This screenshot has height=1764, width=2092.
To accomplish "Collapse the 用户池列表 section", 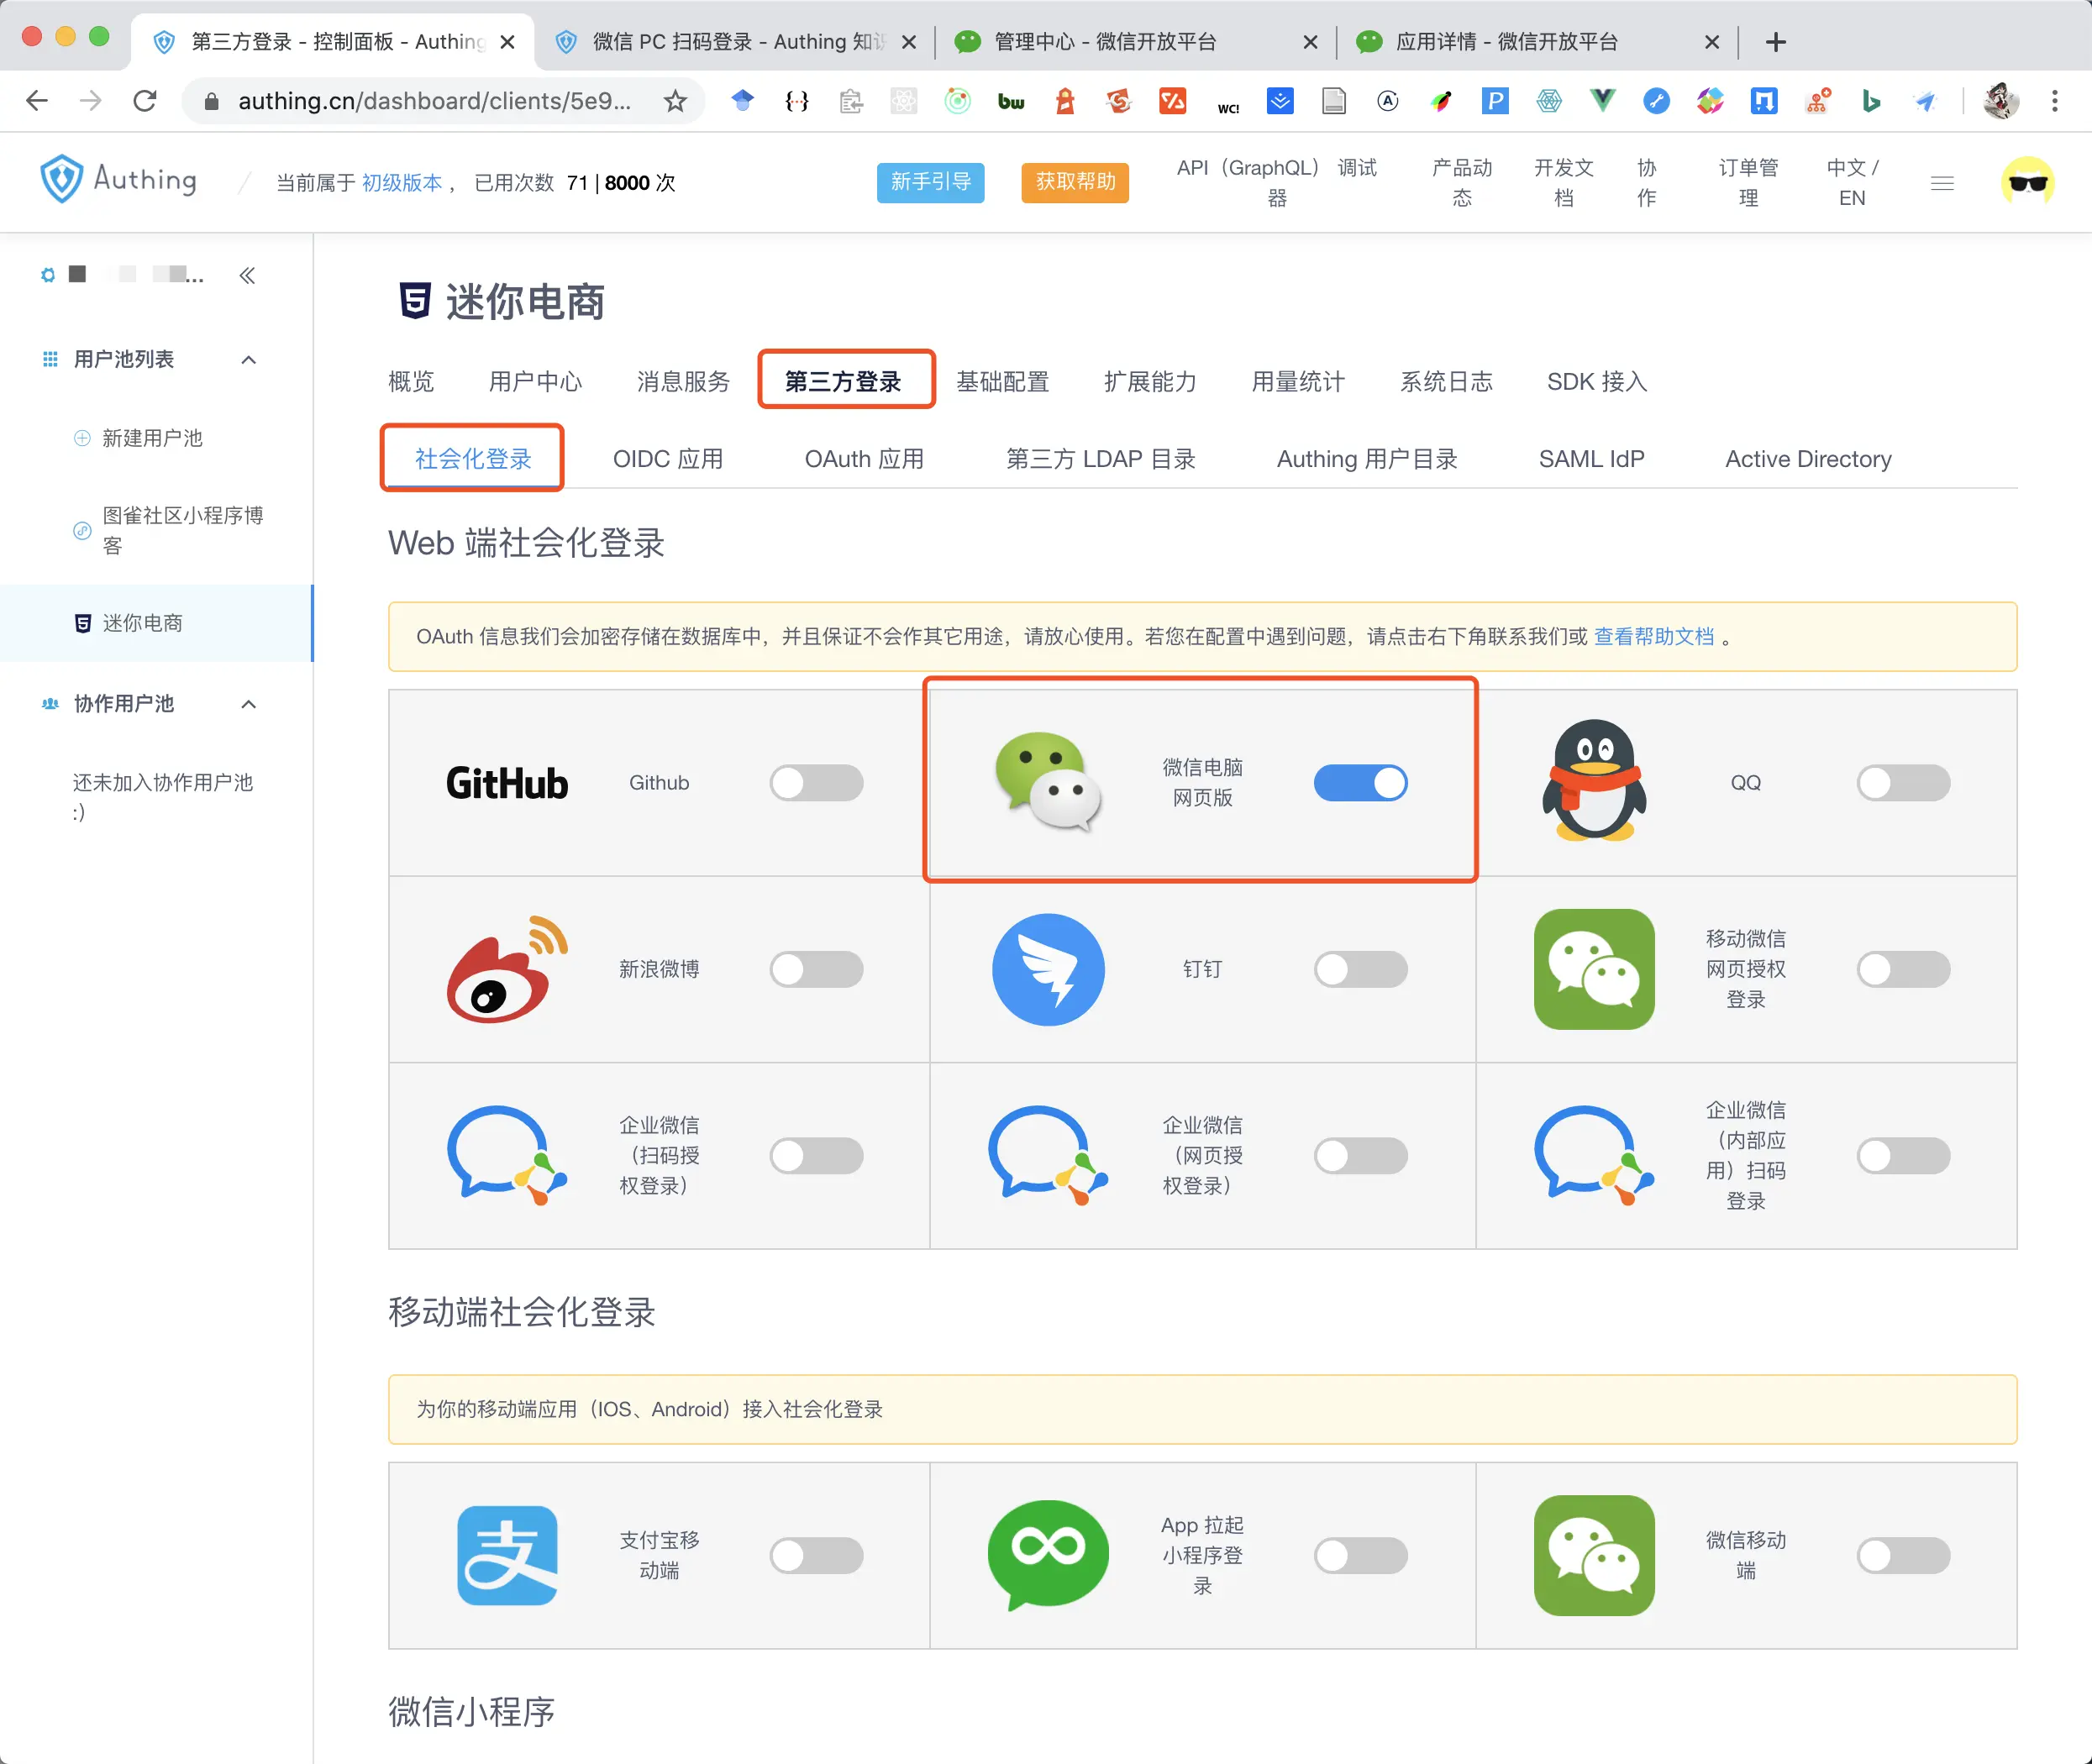I will (249, 359).
